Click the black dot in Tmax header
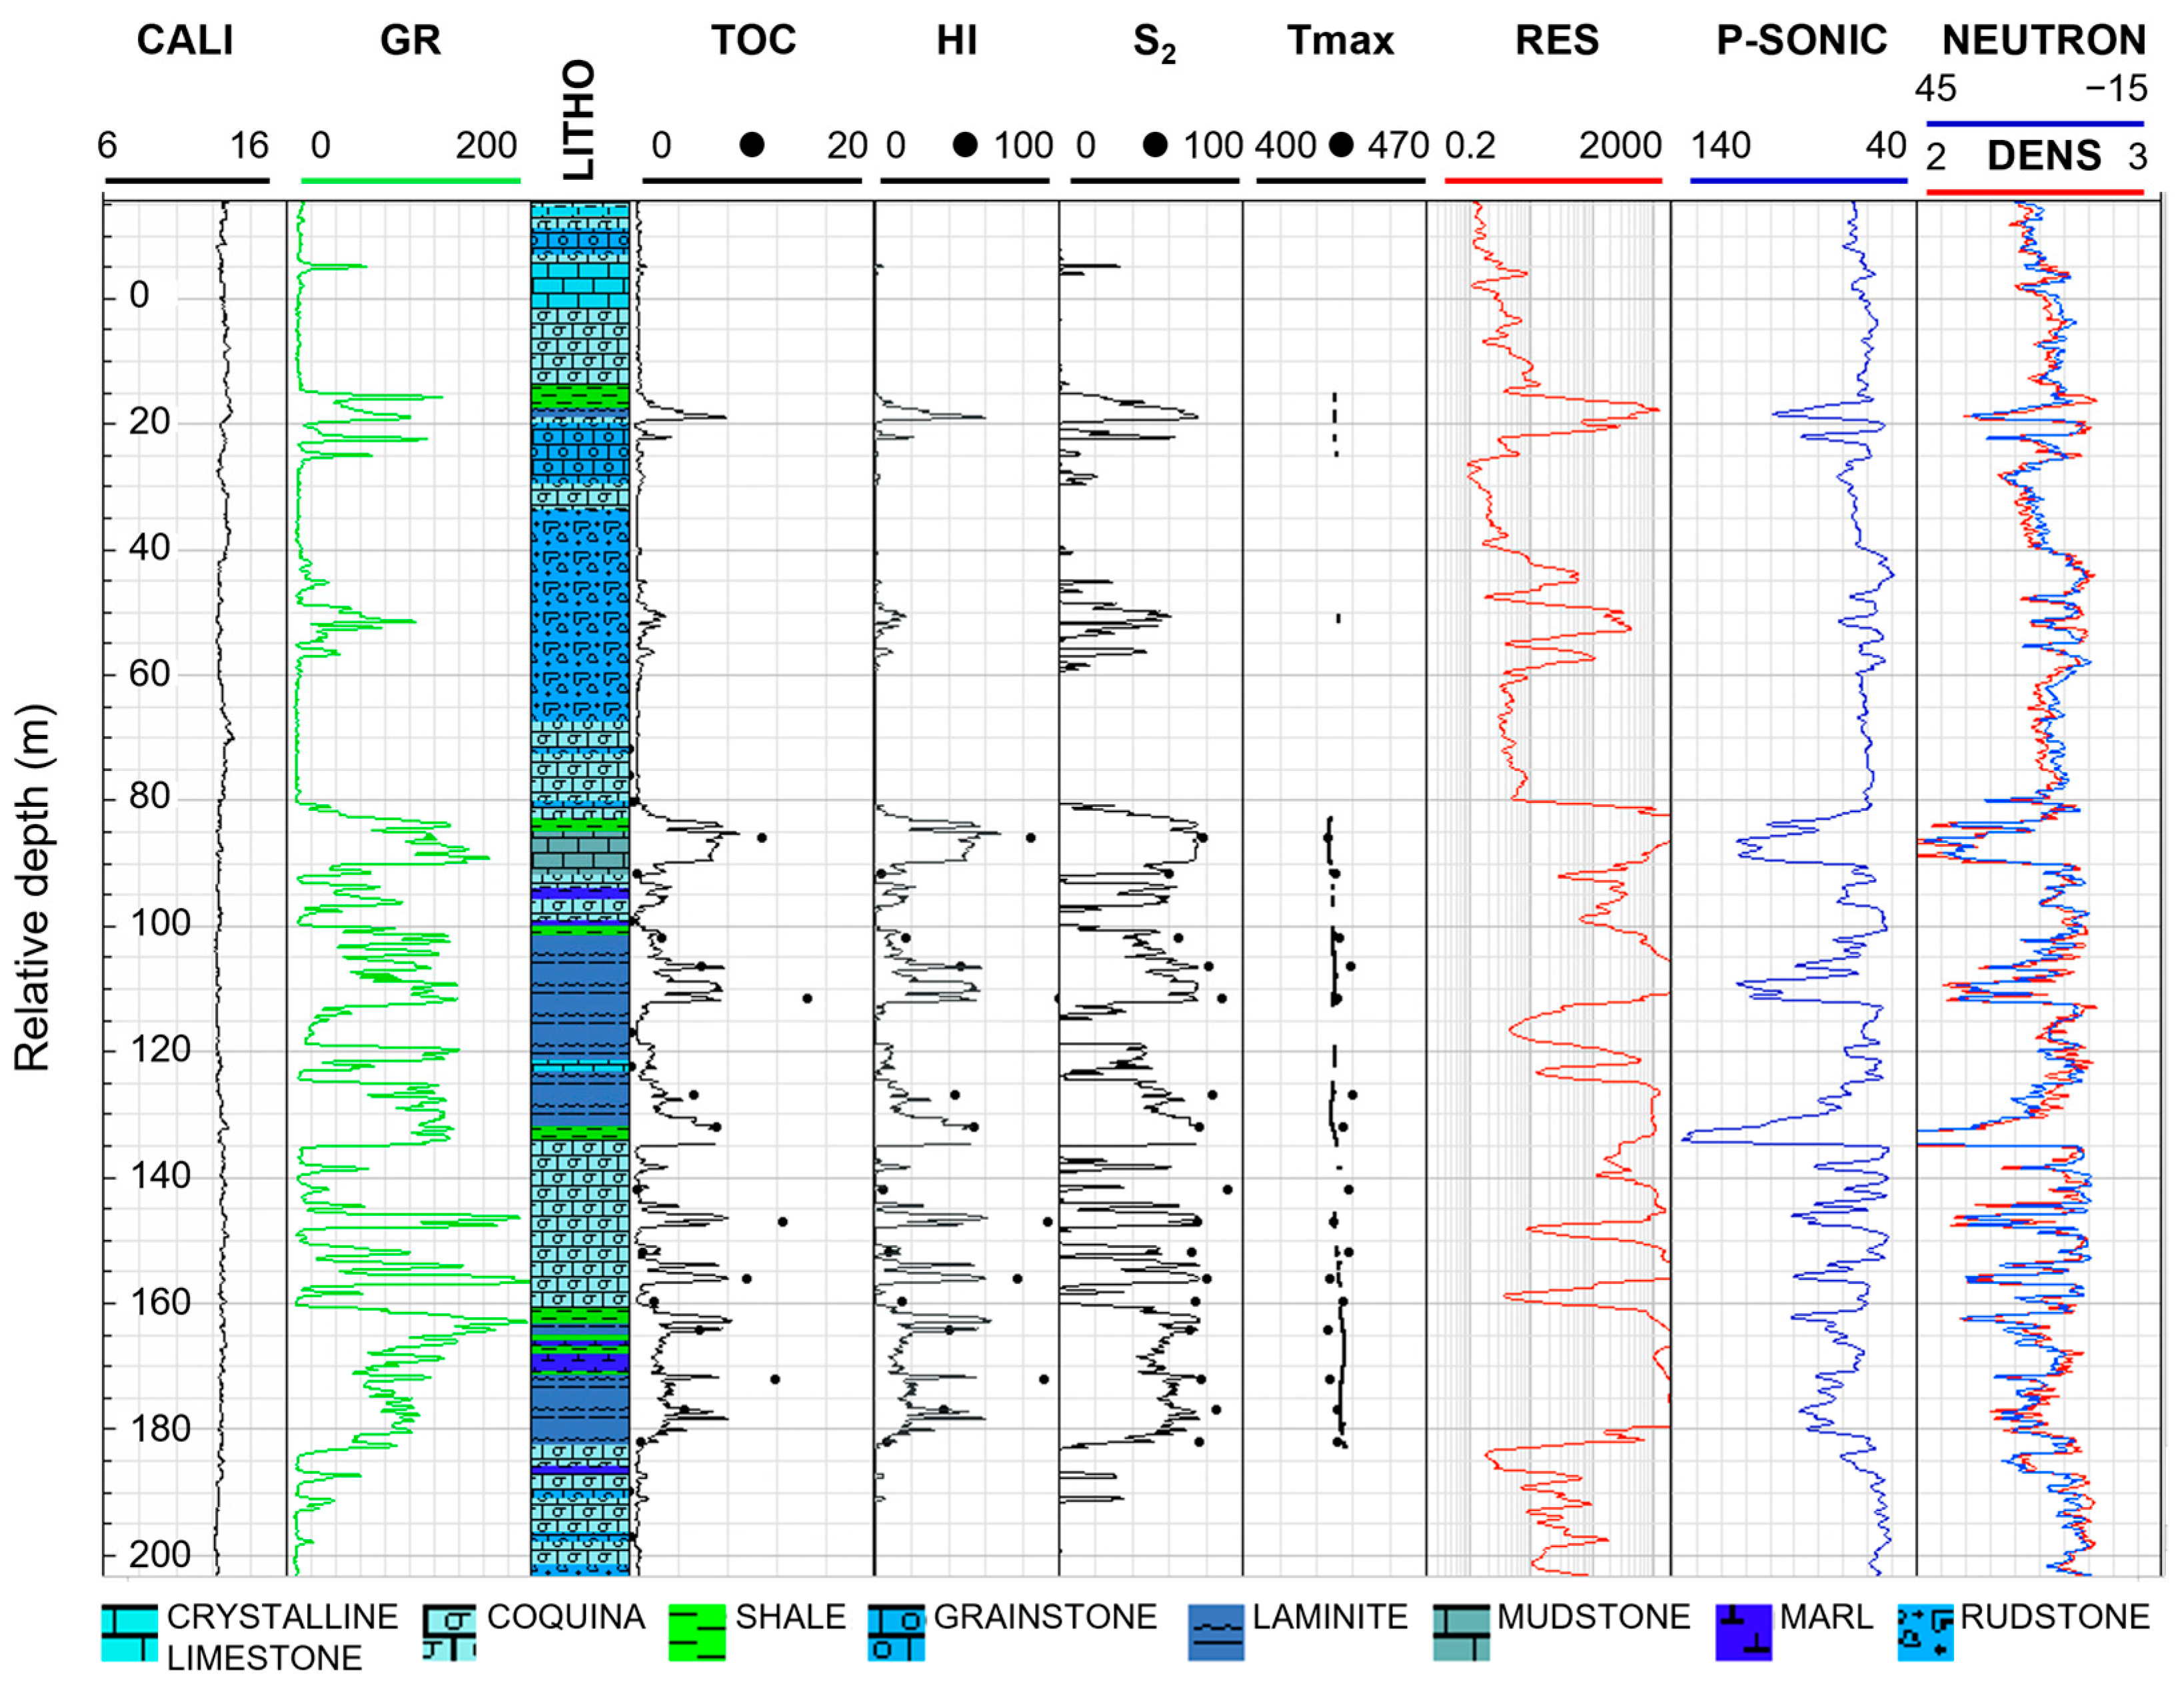The width and height of the screenshot is (2184, 1689). click(x=1342, y=145)
